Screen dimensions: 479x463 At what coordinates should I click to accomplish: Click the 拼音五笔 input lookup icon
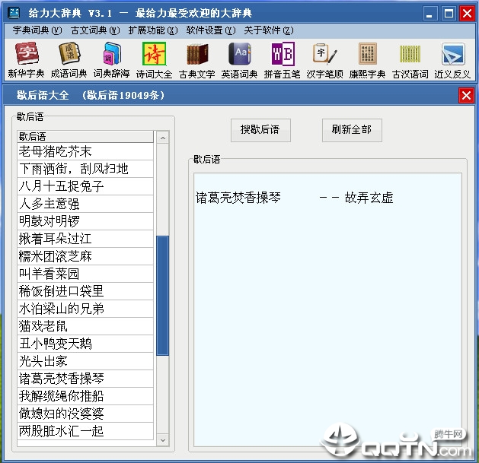tap(282, 60)
